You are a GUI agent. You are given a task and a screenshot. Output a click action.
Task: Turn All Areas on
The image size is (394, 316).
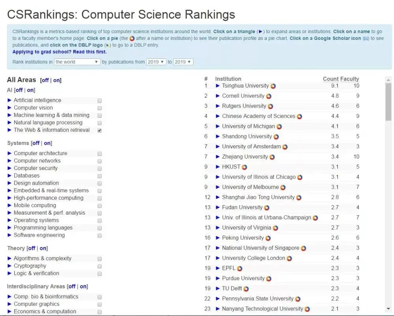coord(56,80)
